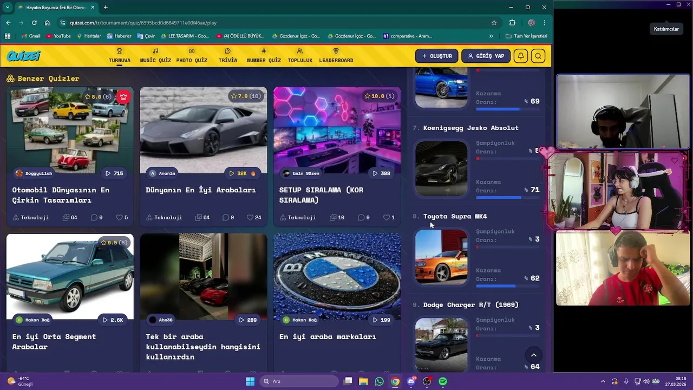Viewport: 693px width, 390px height.
Task: Click the Oluştur button
Action: click(437, 56)
